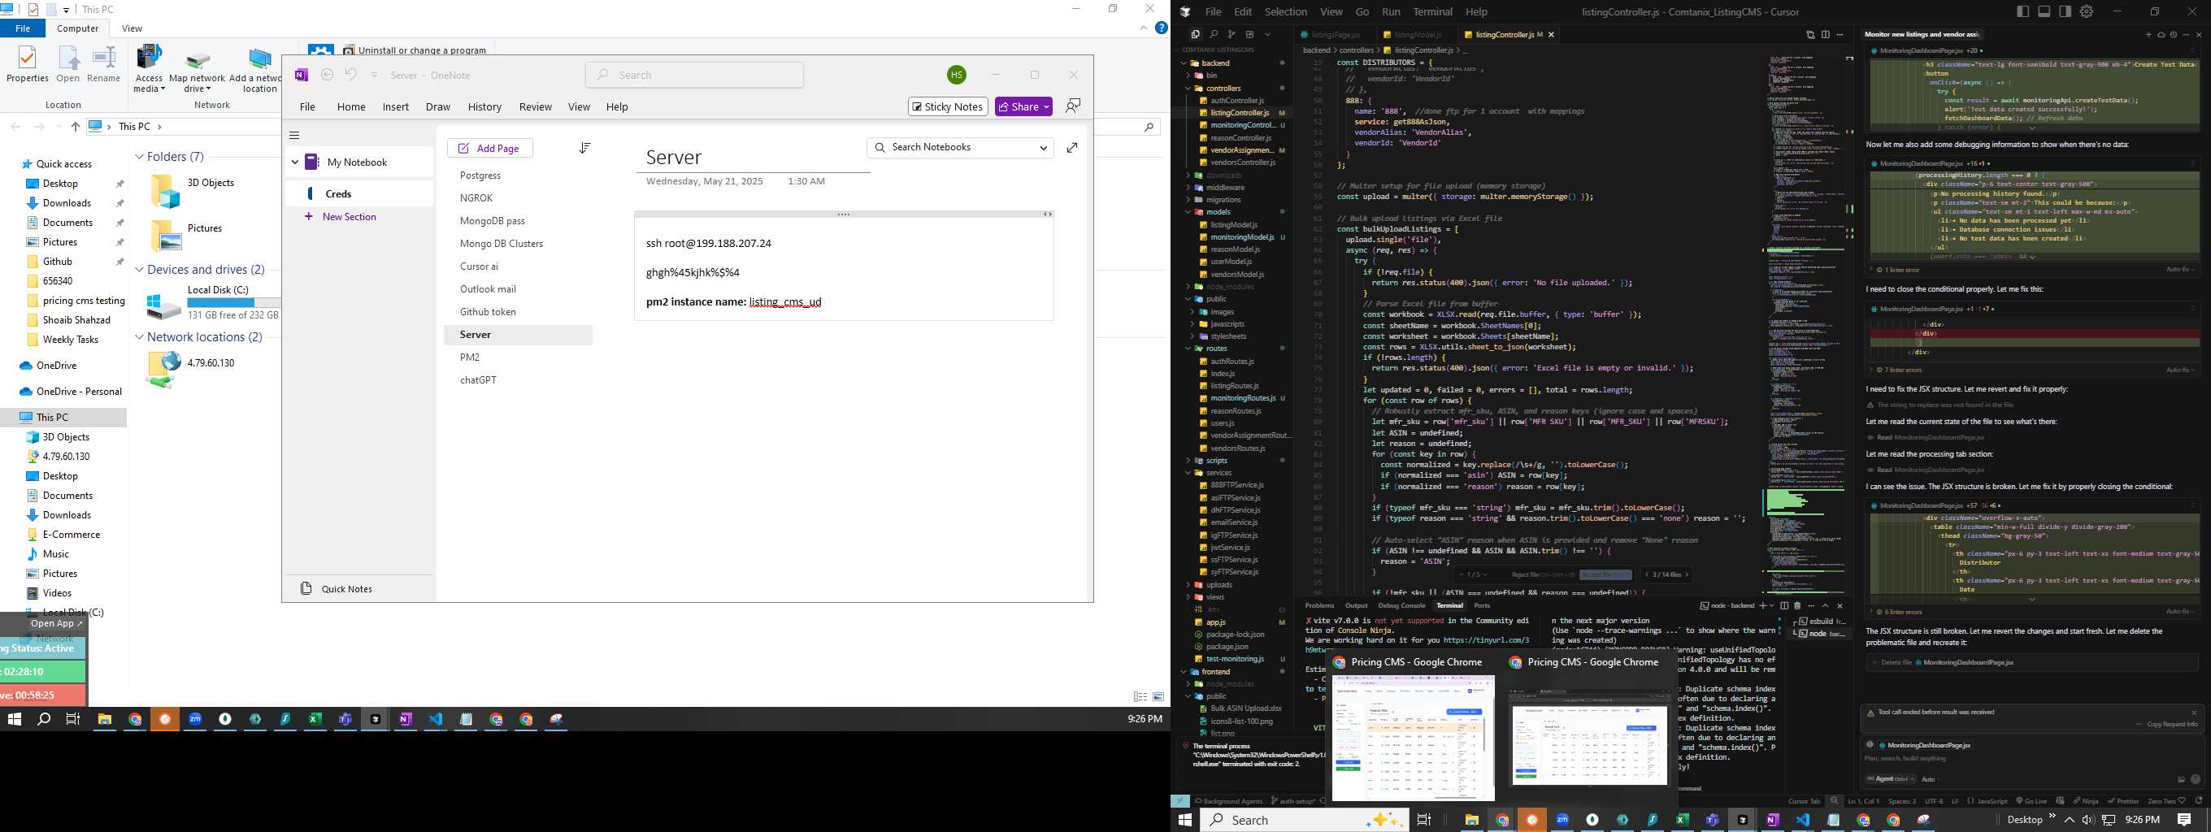The width and height of the screenshot is (2211, 832).
Task: Expand middleware folder in Cursor
Action: (x=1188, y=187)
